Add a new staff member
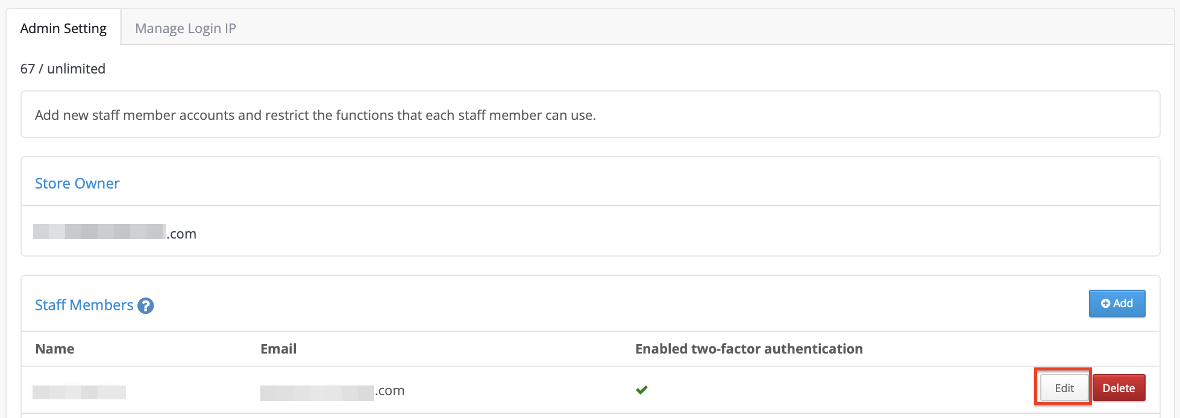The width and height of the screenshot is (1180, 418). click(1117, 304)
